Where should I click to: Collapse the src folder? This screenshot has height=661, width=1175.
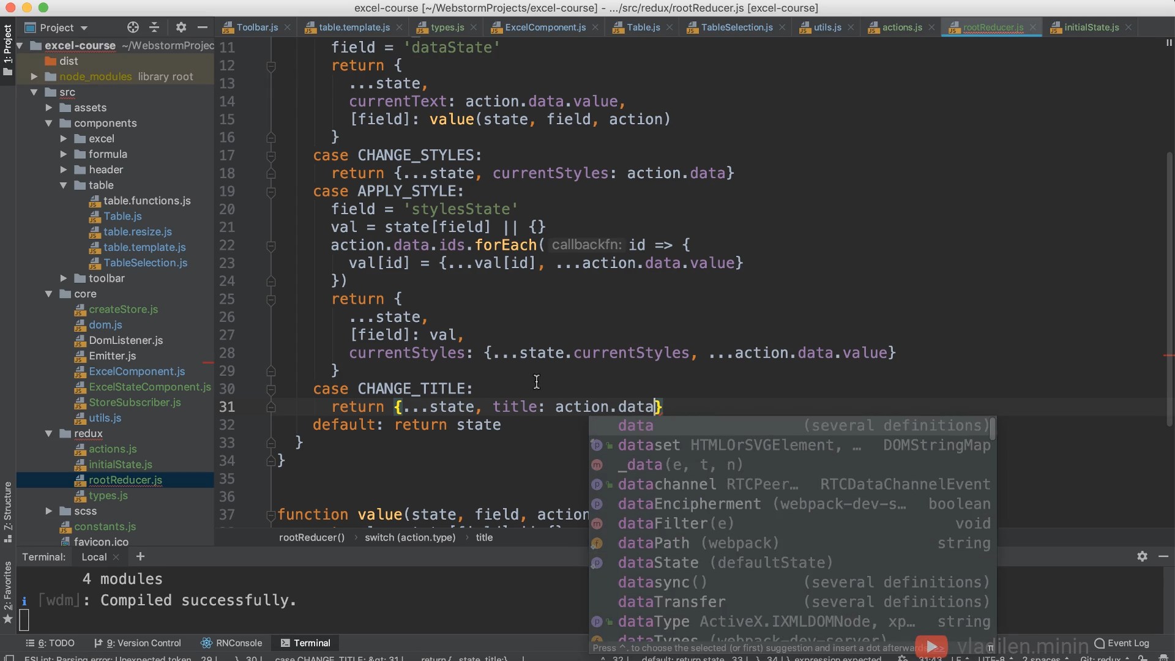tap(34, 92)
